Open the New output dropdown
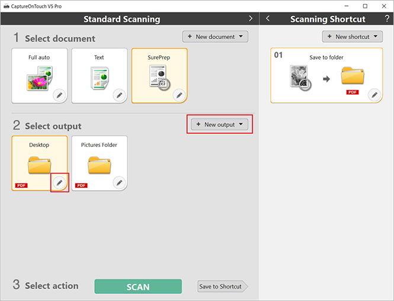Image resolution: width=394 pixels, height=301 pixels. point(220,124)
